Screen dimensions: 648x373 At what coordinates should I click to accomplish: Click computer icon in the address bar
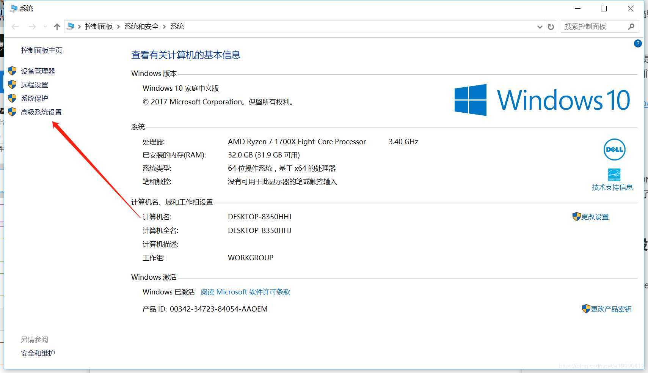coord(71,26)
